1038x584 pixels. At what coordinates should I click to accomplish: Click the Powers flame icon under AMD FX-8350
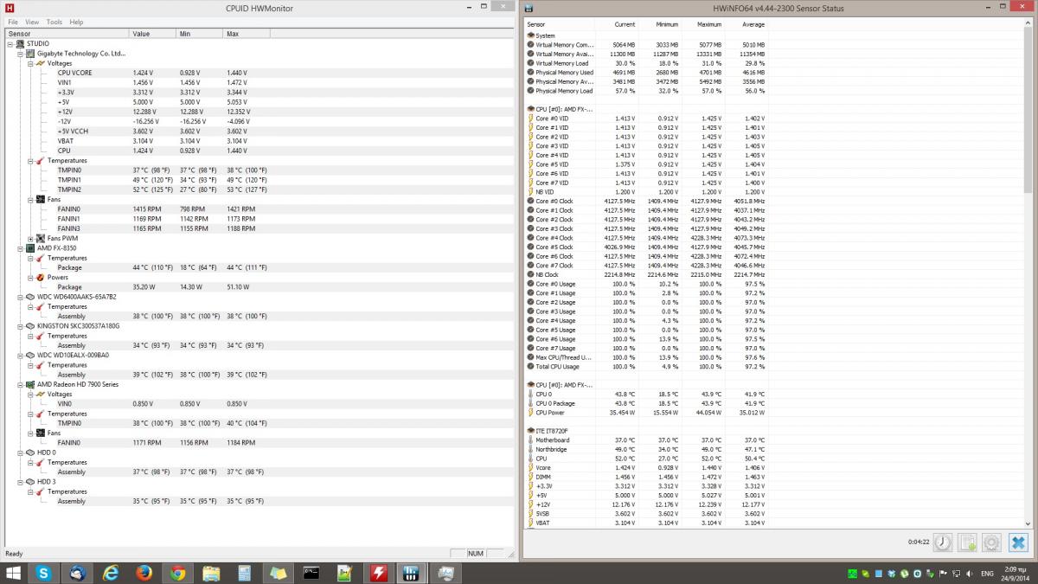tap(39, 277)
